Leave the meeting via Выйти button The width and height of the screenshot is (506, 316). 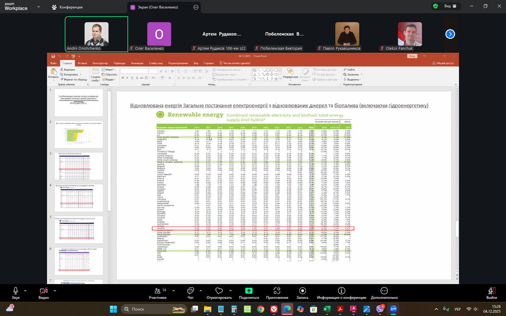(492, 293)
